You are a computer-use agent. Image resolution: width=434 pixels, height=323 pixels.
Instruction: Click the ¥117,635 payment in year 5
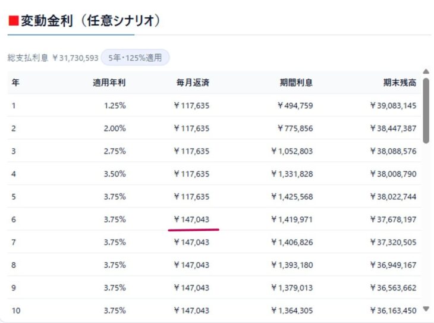click(191, 196)
